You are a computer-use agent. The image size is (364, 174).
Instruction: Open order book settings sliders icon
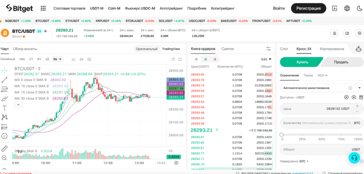268,49
